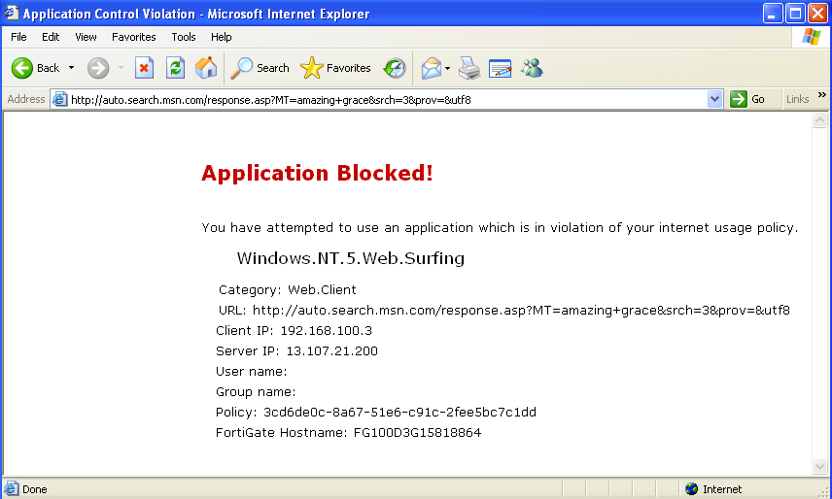
Task: Open the File menu
Action: click(18, 37)
